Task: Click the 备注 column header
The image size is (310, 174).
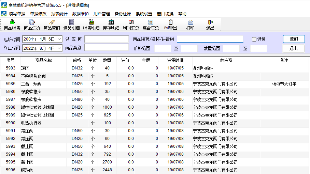Action: click(284, 60)
